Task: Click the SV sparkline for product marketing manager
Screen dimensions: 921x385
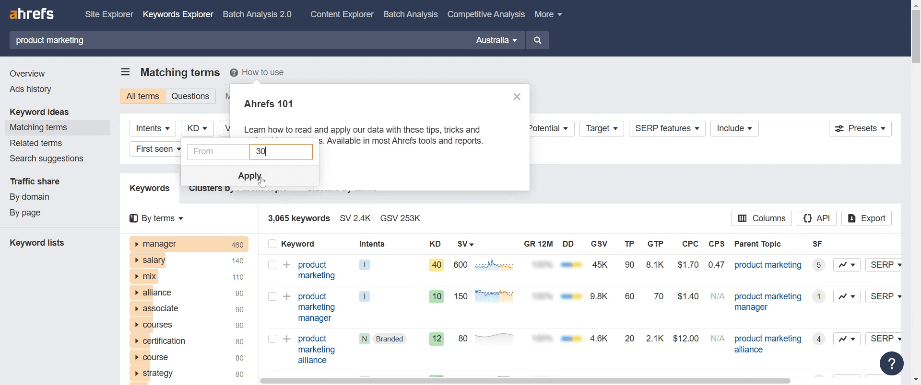Action: click(494, 296)
